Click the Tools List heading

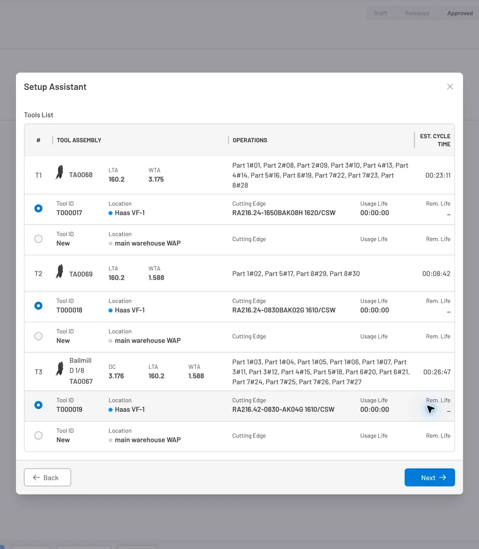pos(38,115)
